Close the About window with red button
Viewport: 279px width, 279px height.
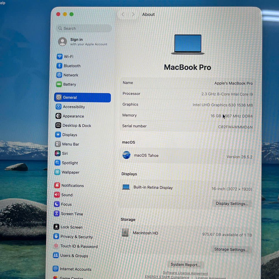(58, 14)
